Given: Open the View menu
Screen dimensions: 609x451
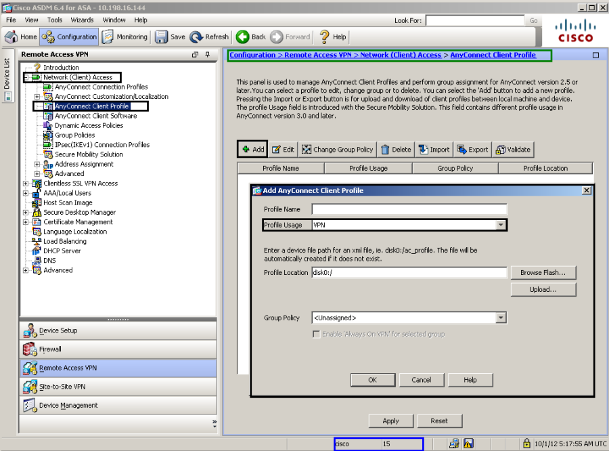Looking at the screenshot, I should click(31, 20).
